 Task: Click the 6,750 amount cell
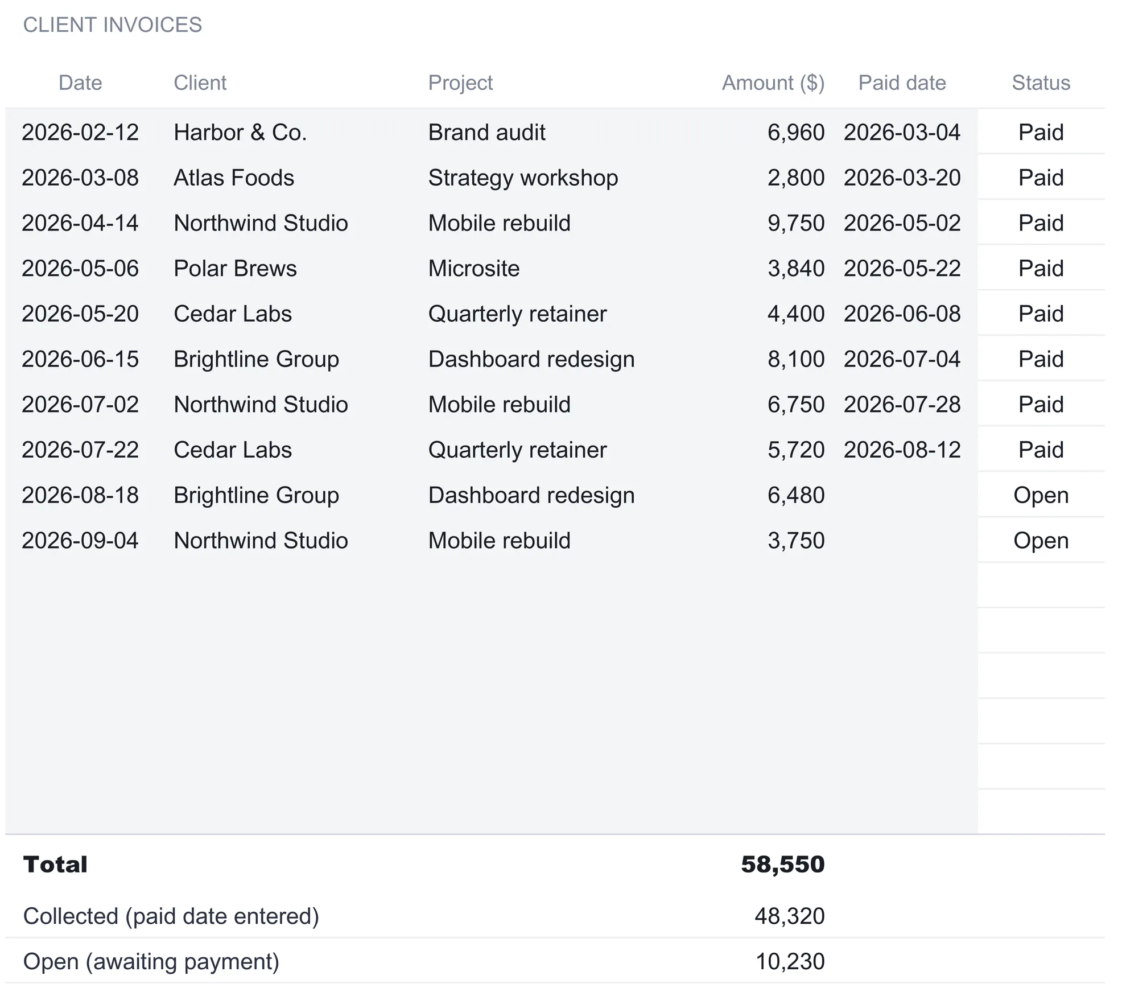[795, 405]
